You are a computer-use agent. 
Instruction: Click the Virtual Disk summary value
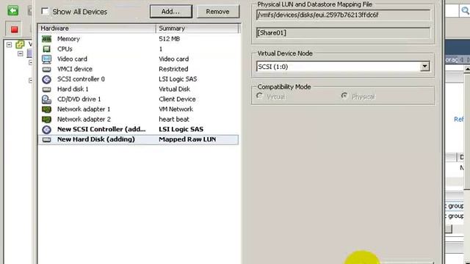tap(175, 89)
